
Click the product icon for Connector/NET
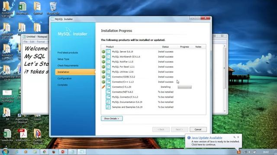108,92
